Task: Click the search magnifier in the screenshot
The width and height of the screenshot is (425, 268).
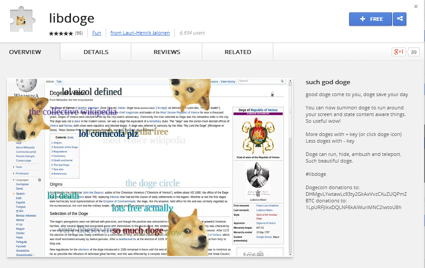Action: click(282, 81)
